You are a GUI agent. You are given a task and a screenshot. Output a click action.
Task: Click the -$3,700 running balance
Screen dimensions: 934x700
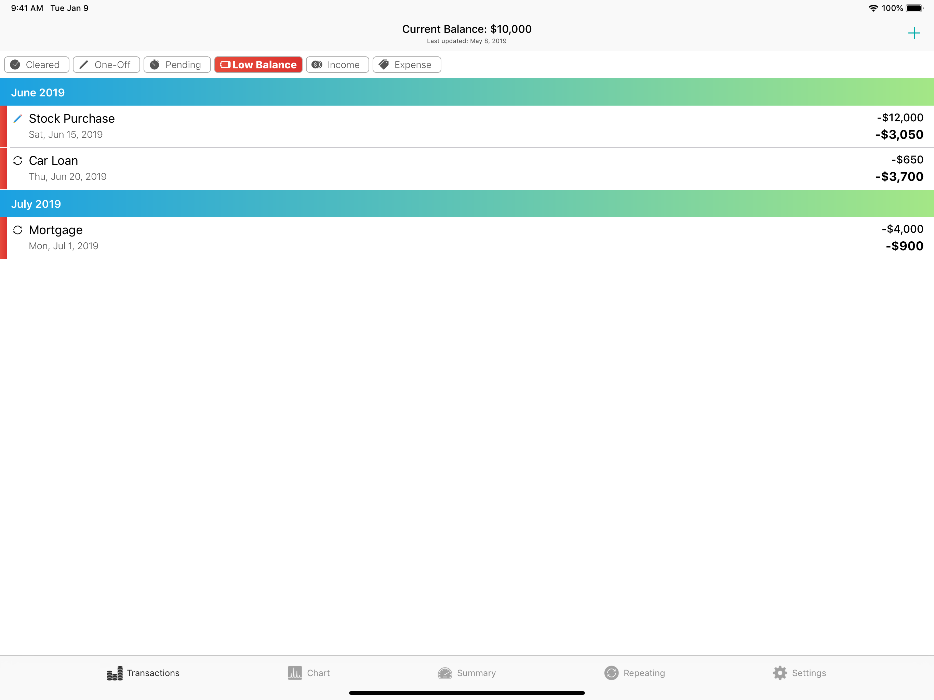899,176
